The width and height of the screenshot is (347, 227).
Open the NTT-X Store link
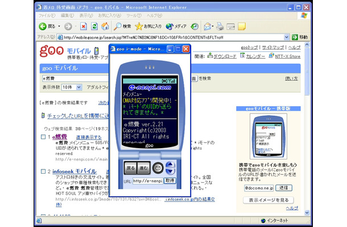pos(288,56)
